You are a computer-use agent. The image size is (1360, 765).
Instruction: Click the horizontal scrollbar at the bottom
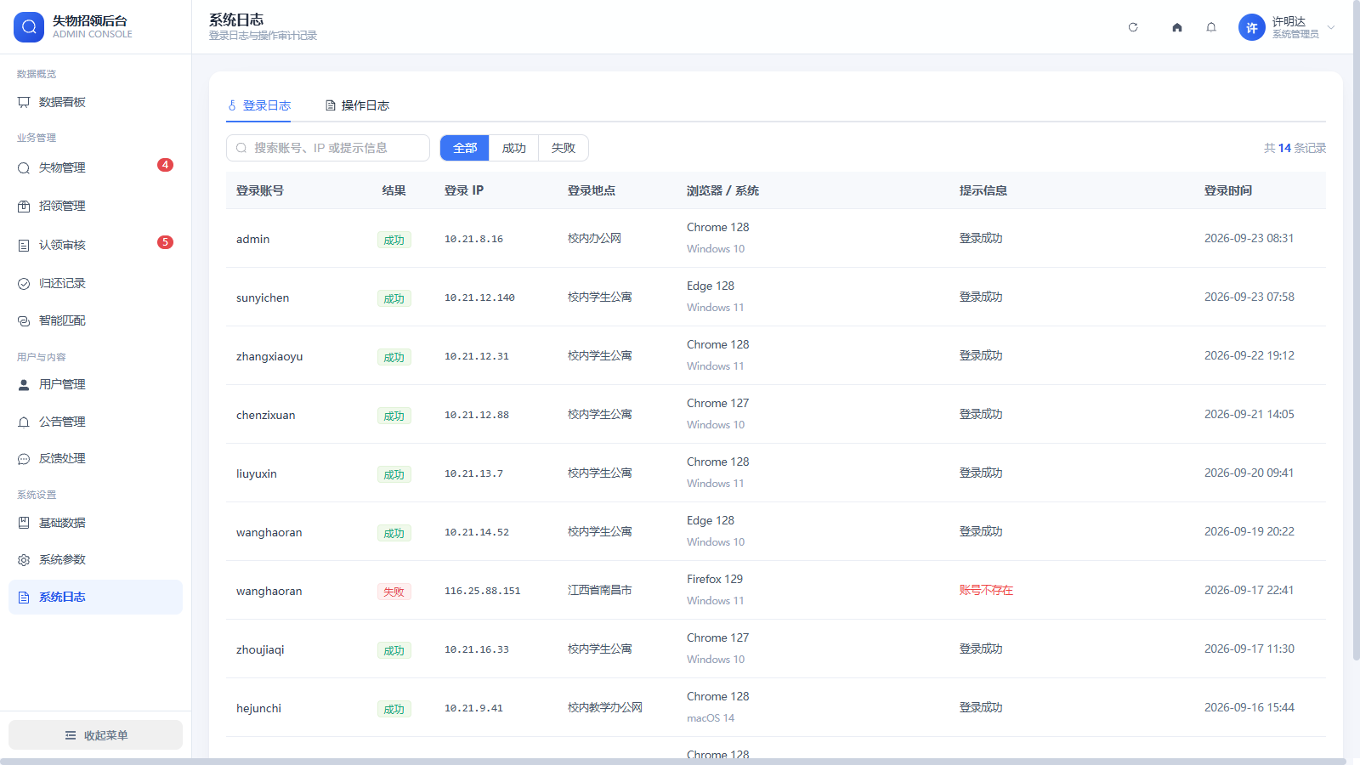pyautogui.click(x=673, y=762)
